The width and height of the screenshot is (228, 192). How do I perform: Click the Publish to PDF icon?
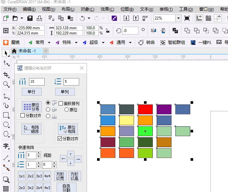point(145,18)
